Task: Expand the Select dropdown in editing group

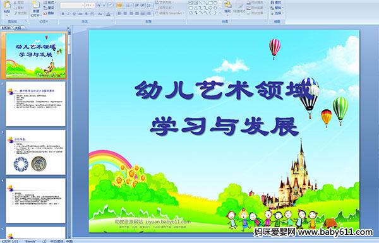Action: click(277, 13)
